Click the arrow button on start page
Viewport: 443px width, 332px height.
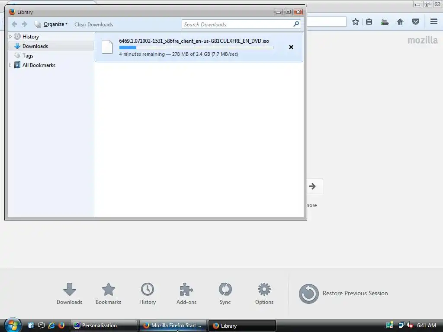tap(314, 186)
